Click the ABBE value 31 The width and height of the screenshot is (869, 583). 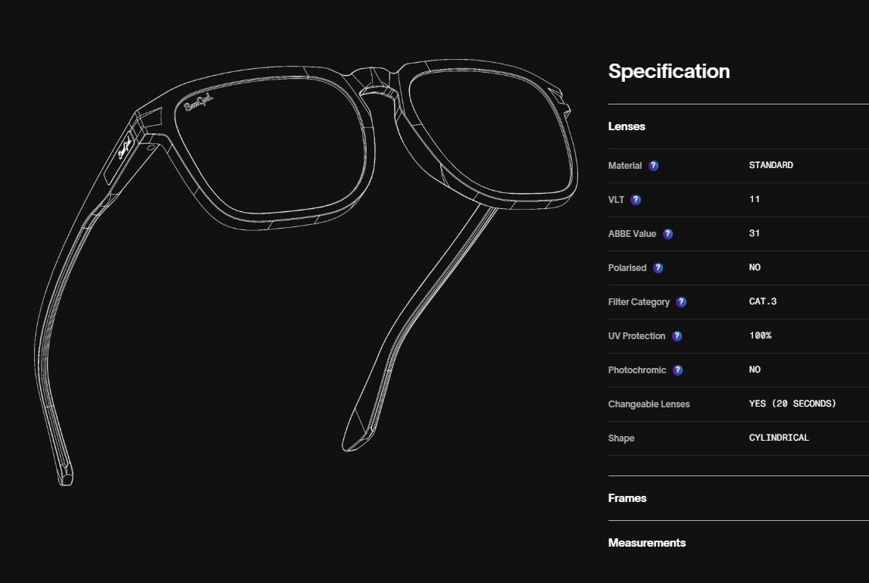tap(755, 233)
